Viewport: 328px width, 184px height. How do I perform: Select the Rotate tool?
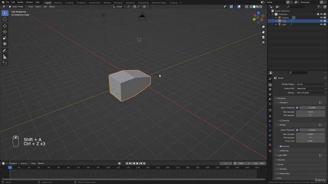[5, 32]
